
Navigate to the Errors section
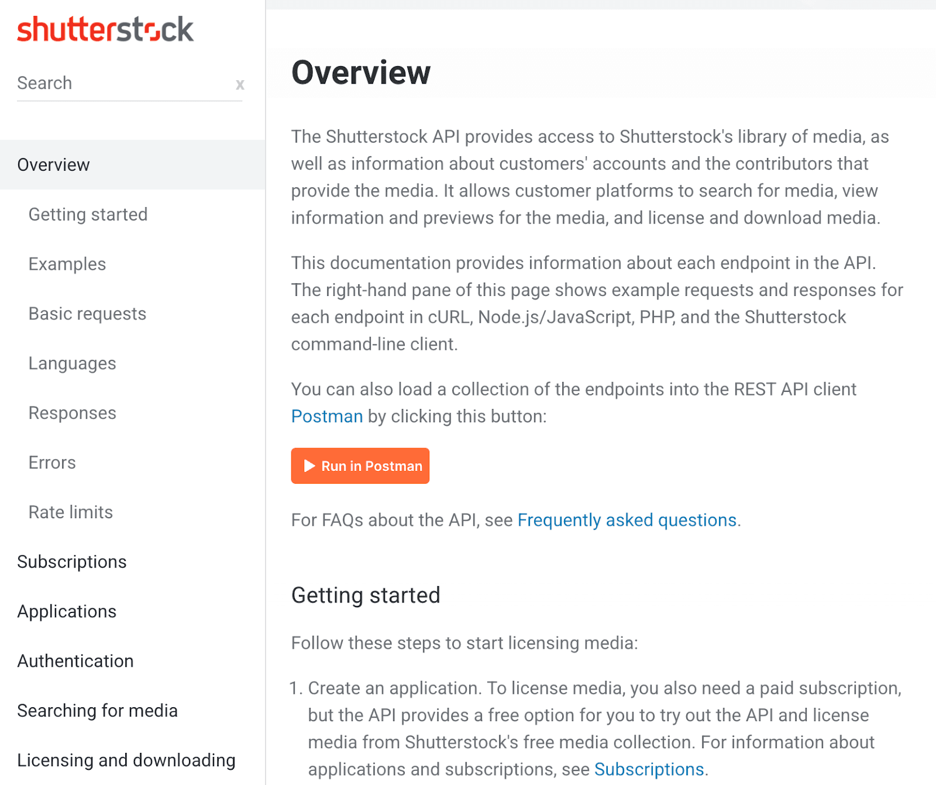(x=51, y=462)
